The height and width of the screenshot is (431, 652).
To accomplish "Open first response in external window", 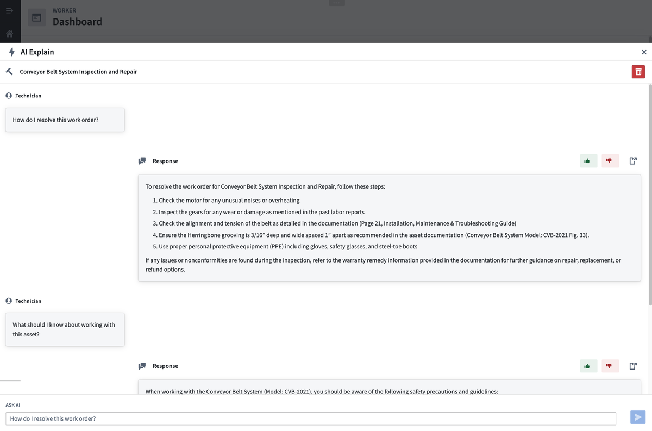I will point(632,161).
